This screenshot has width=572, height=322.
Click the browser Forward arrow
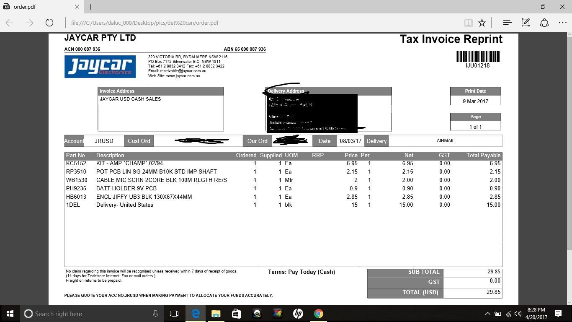[29, 23]
